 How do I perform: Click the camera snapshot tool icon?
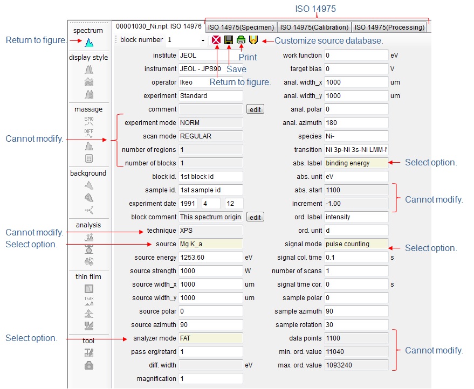89,365
